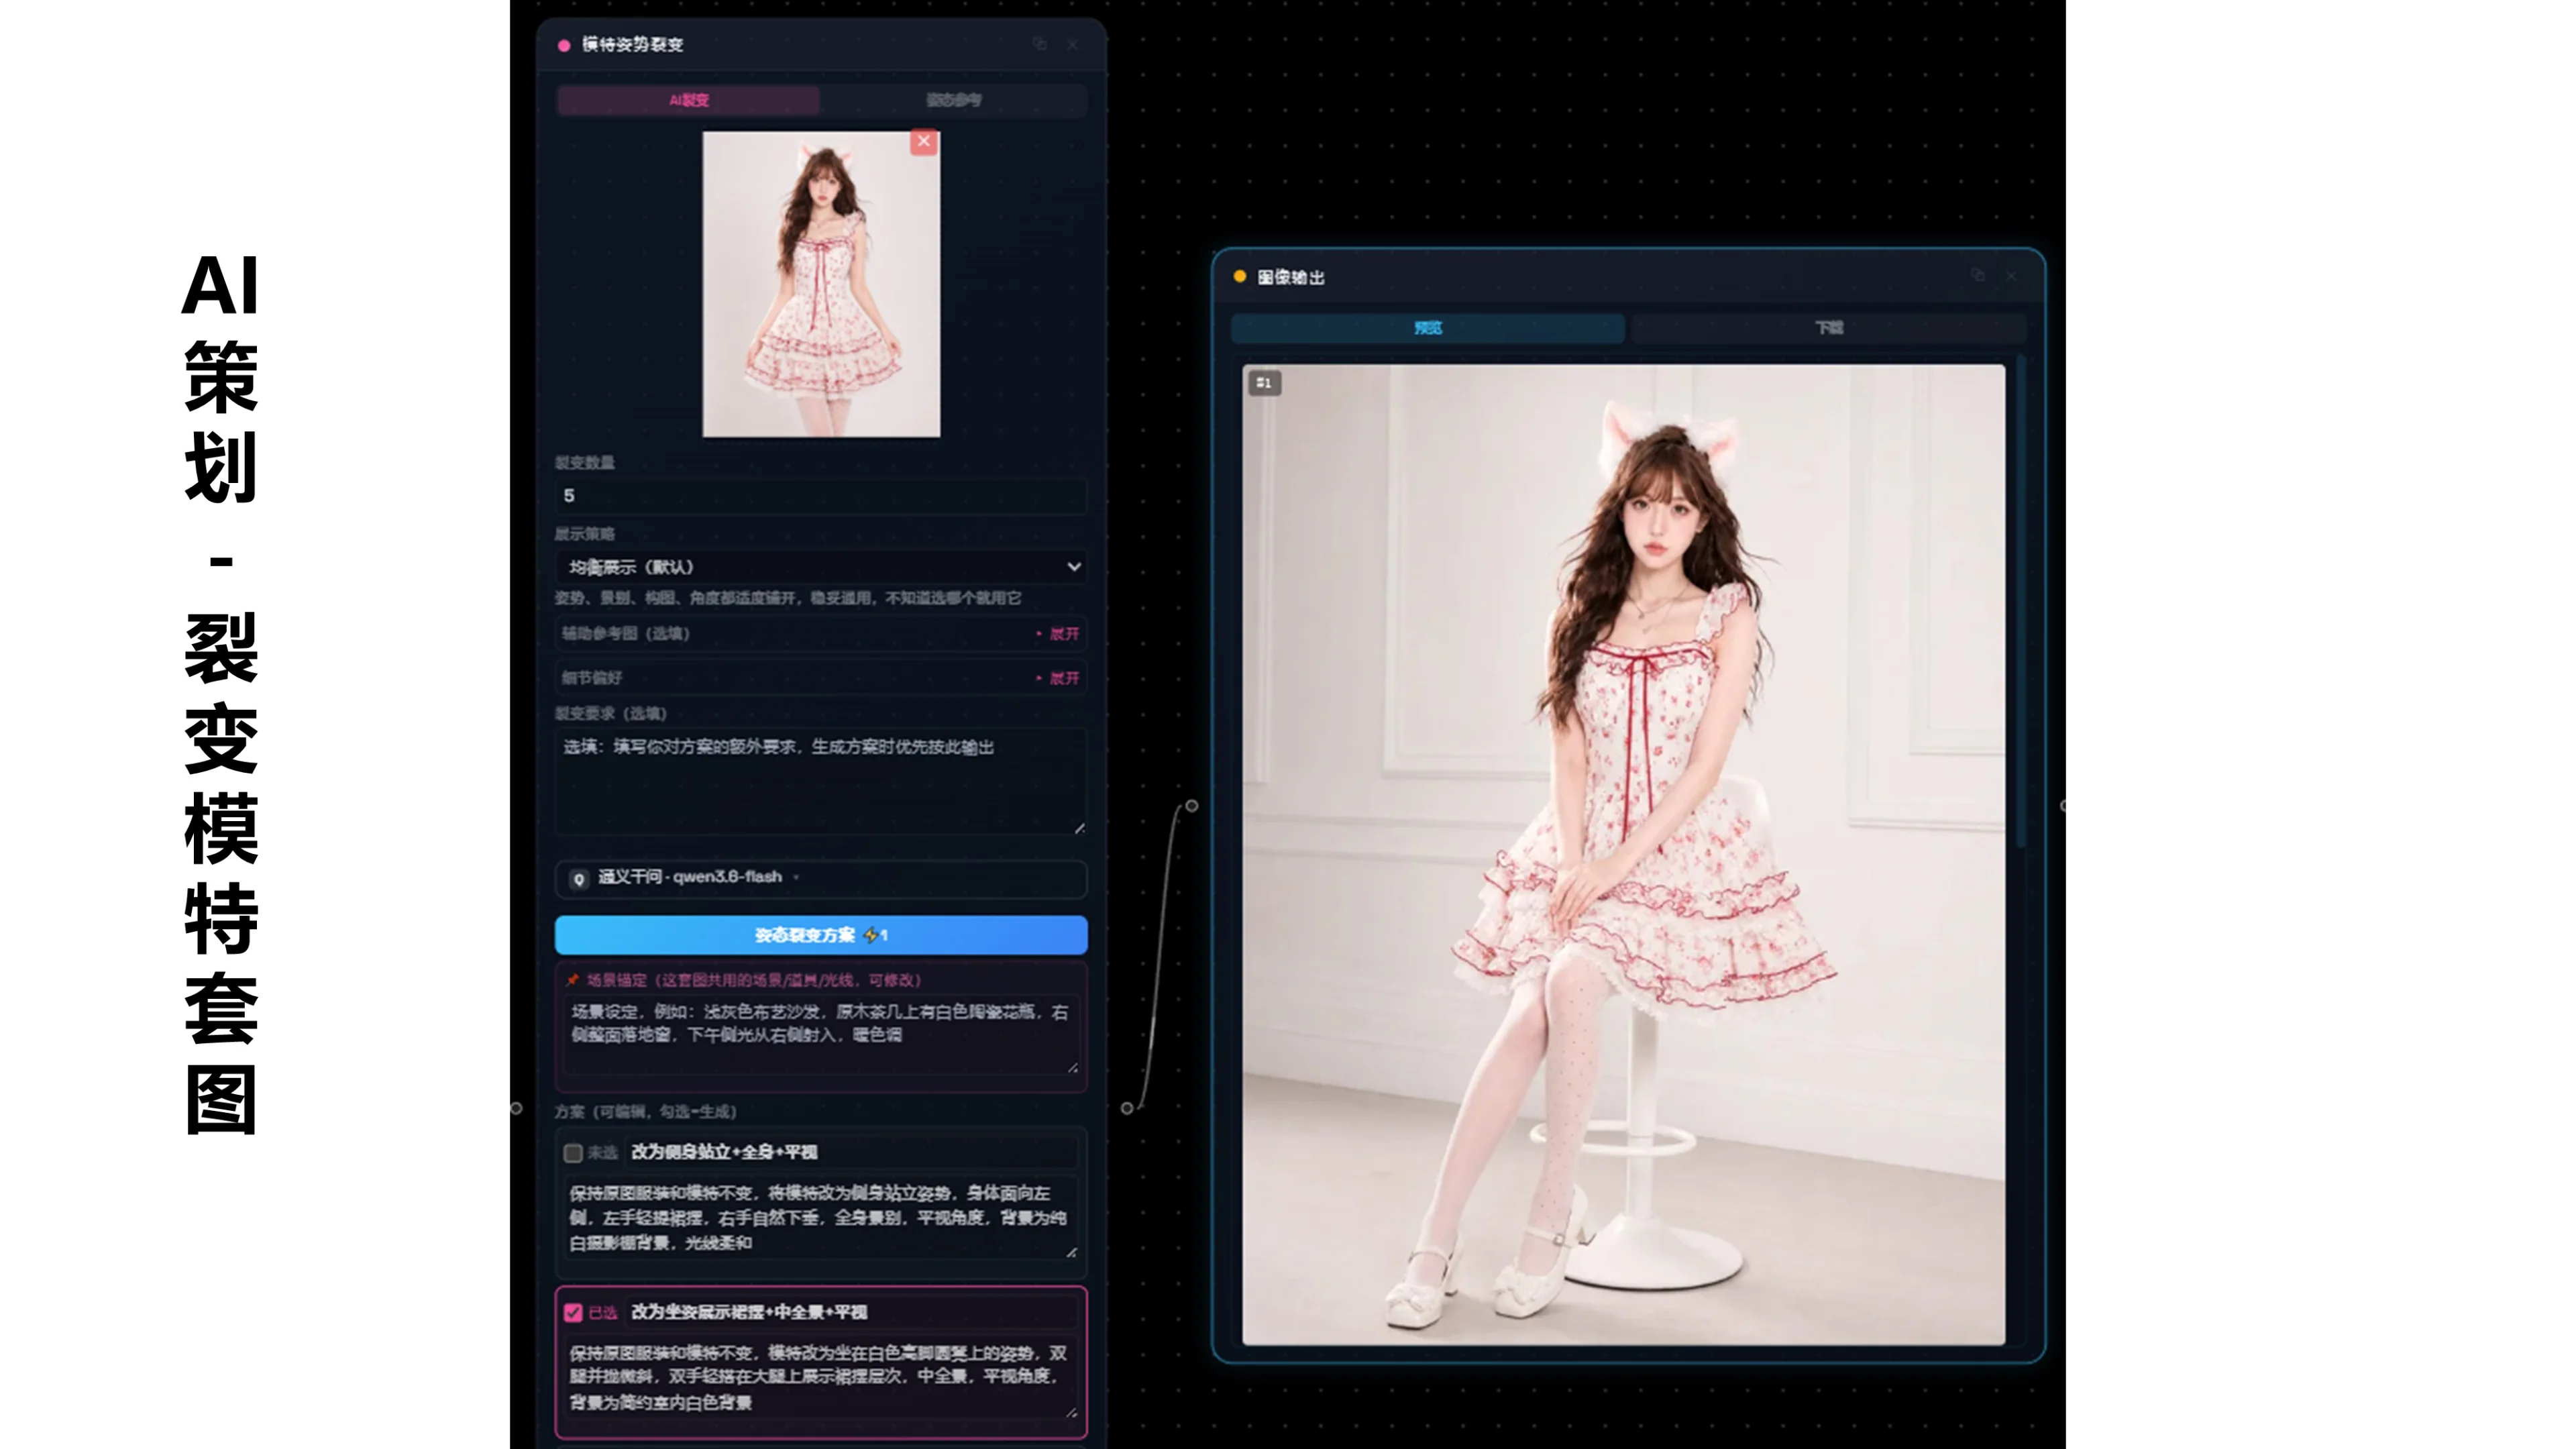Screen dimensions: 2576x1449
Task: Click the 裂变数量 input field showing 5
Action: point(821,496)
